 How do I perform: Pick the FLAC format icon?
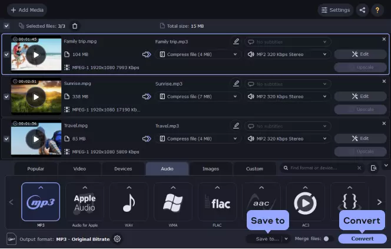point(217,202)
